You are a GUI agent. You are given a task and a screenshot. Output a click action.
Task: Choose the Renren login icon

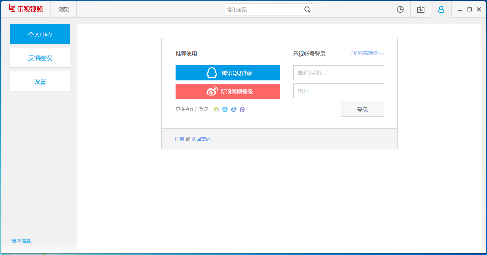234,109
